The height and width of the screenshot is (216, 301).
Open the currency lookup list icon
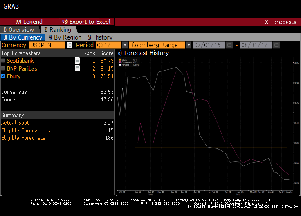point(70,45)
